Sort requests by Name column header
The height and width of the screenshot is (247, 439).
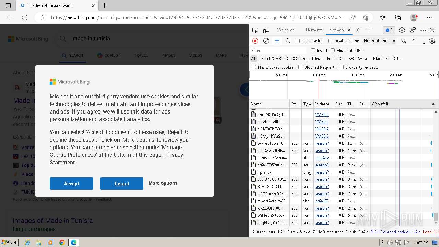[269, 104]
